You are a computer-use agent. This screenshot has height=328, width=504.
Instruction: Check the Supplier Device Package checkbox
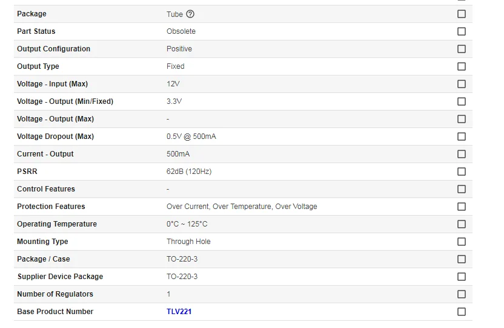pos(462,277)
